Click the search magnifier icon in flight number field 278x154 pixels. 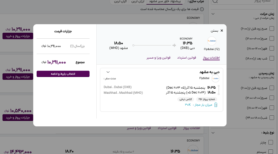point(215,1)
